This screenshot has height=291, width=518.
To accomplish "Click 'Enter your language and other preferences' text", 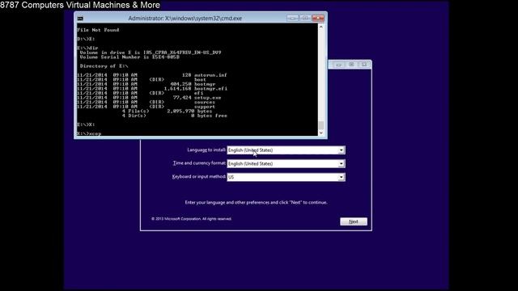I will pos(256,202).
